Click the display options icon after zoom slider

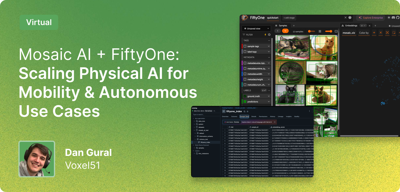pos(336,31)
